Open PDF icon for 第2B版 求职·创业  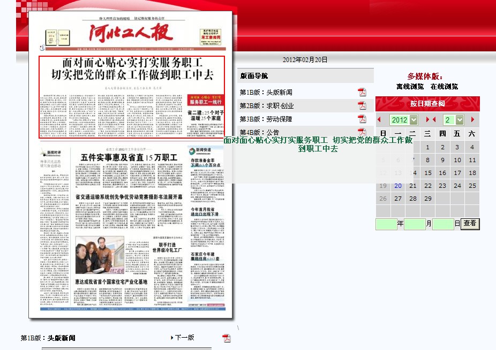click(362, 105)
